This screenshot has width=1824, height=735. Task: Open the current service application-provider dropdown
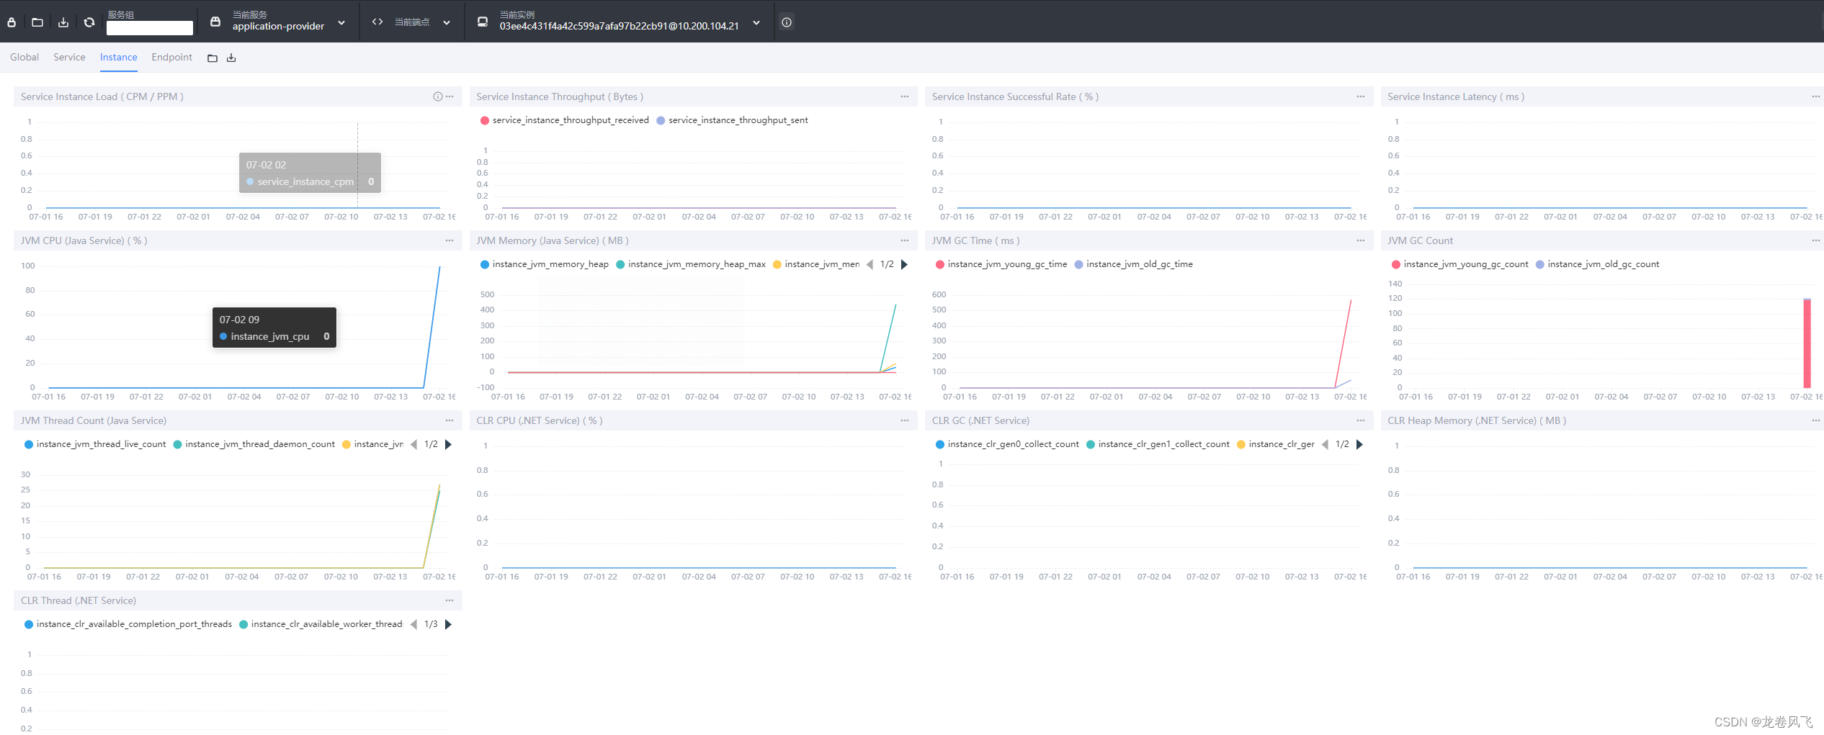tap(277, 22)
